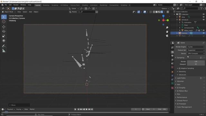Screen dimensions: 206x116
Task: Open the Edit menu
Action: coord(10,5)
